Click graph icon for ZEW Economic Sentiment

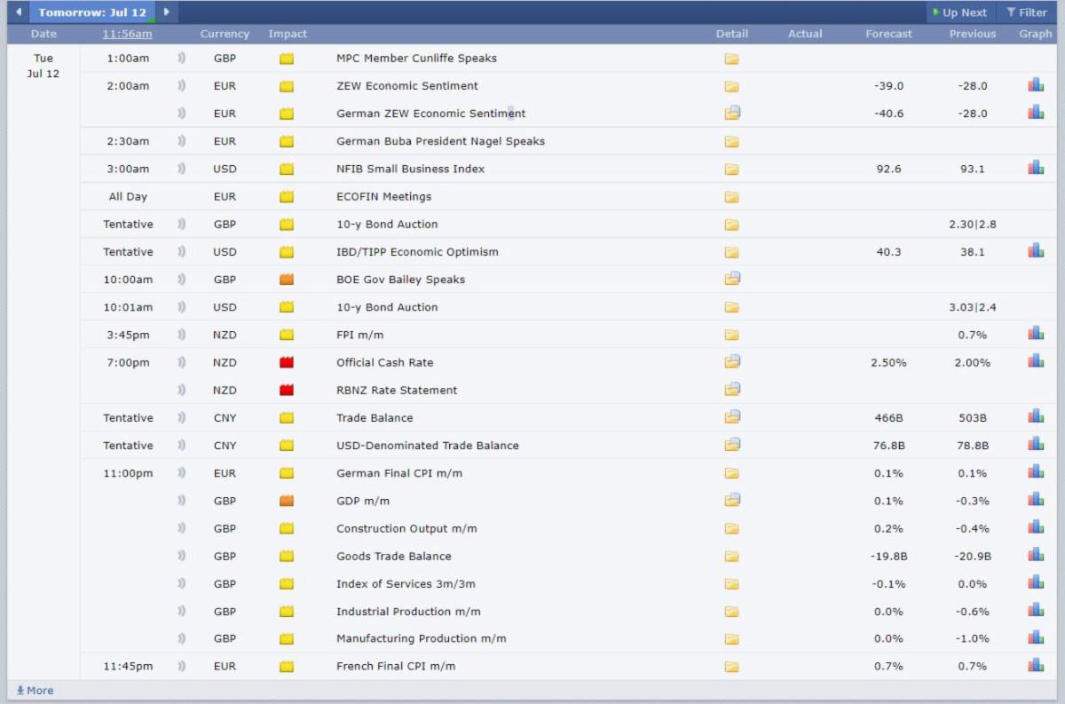click(1036, 85)
